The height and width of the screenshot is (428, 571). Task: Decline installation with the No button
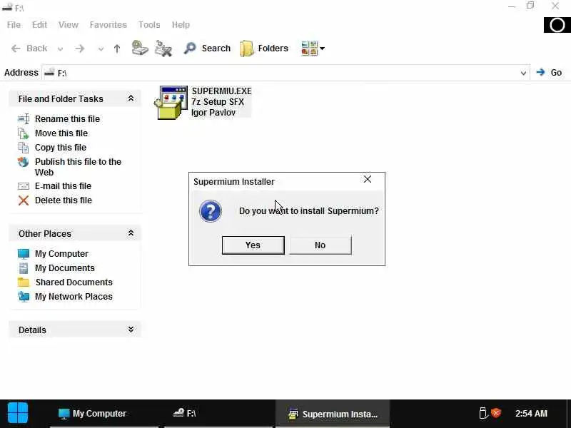click(320, 245)
